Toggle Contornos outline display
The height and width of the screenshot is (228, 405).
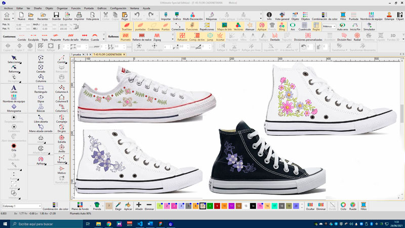[x=153, y=27]
